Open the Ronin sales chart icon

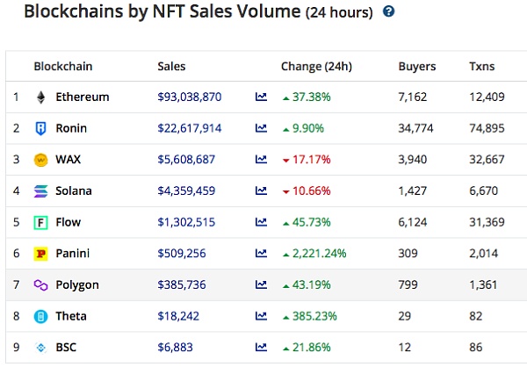coord(261,128)
